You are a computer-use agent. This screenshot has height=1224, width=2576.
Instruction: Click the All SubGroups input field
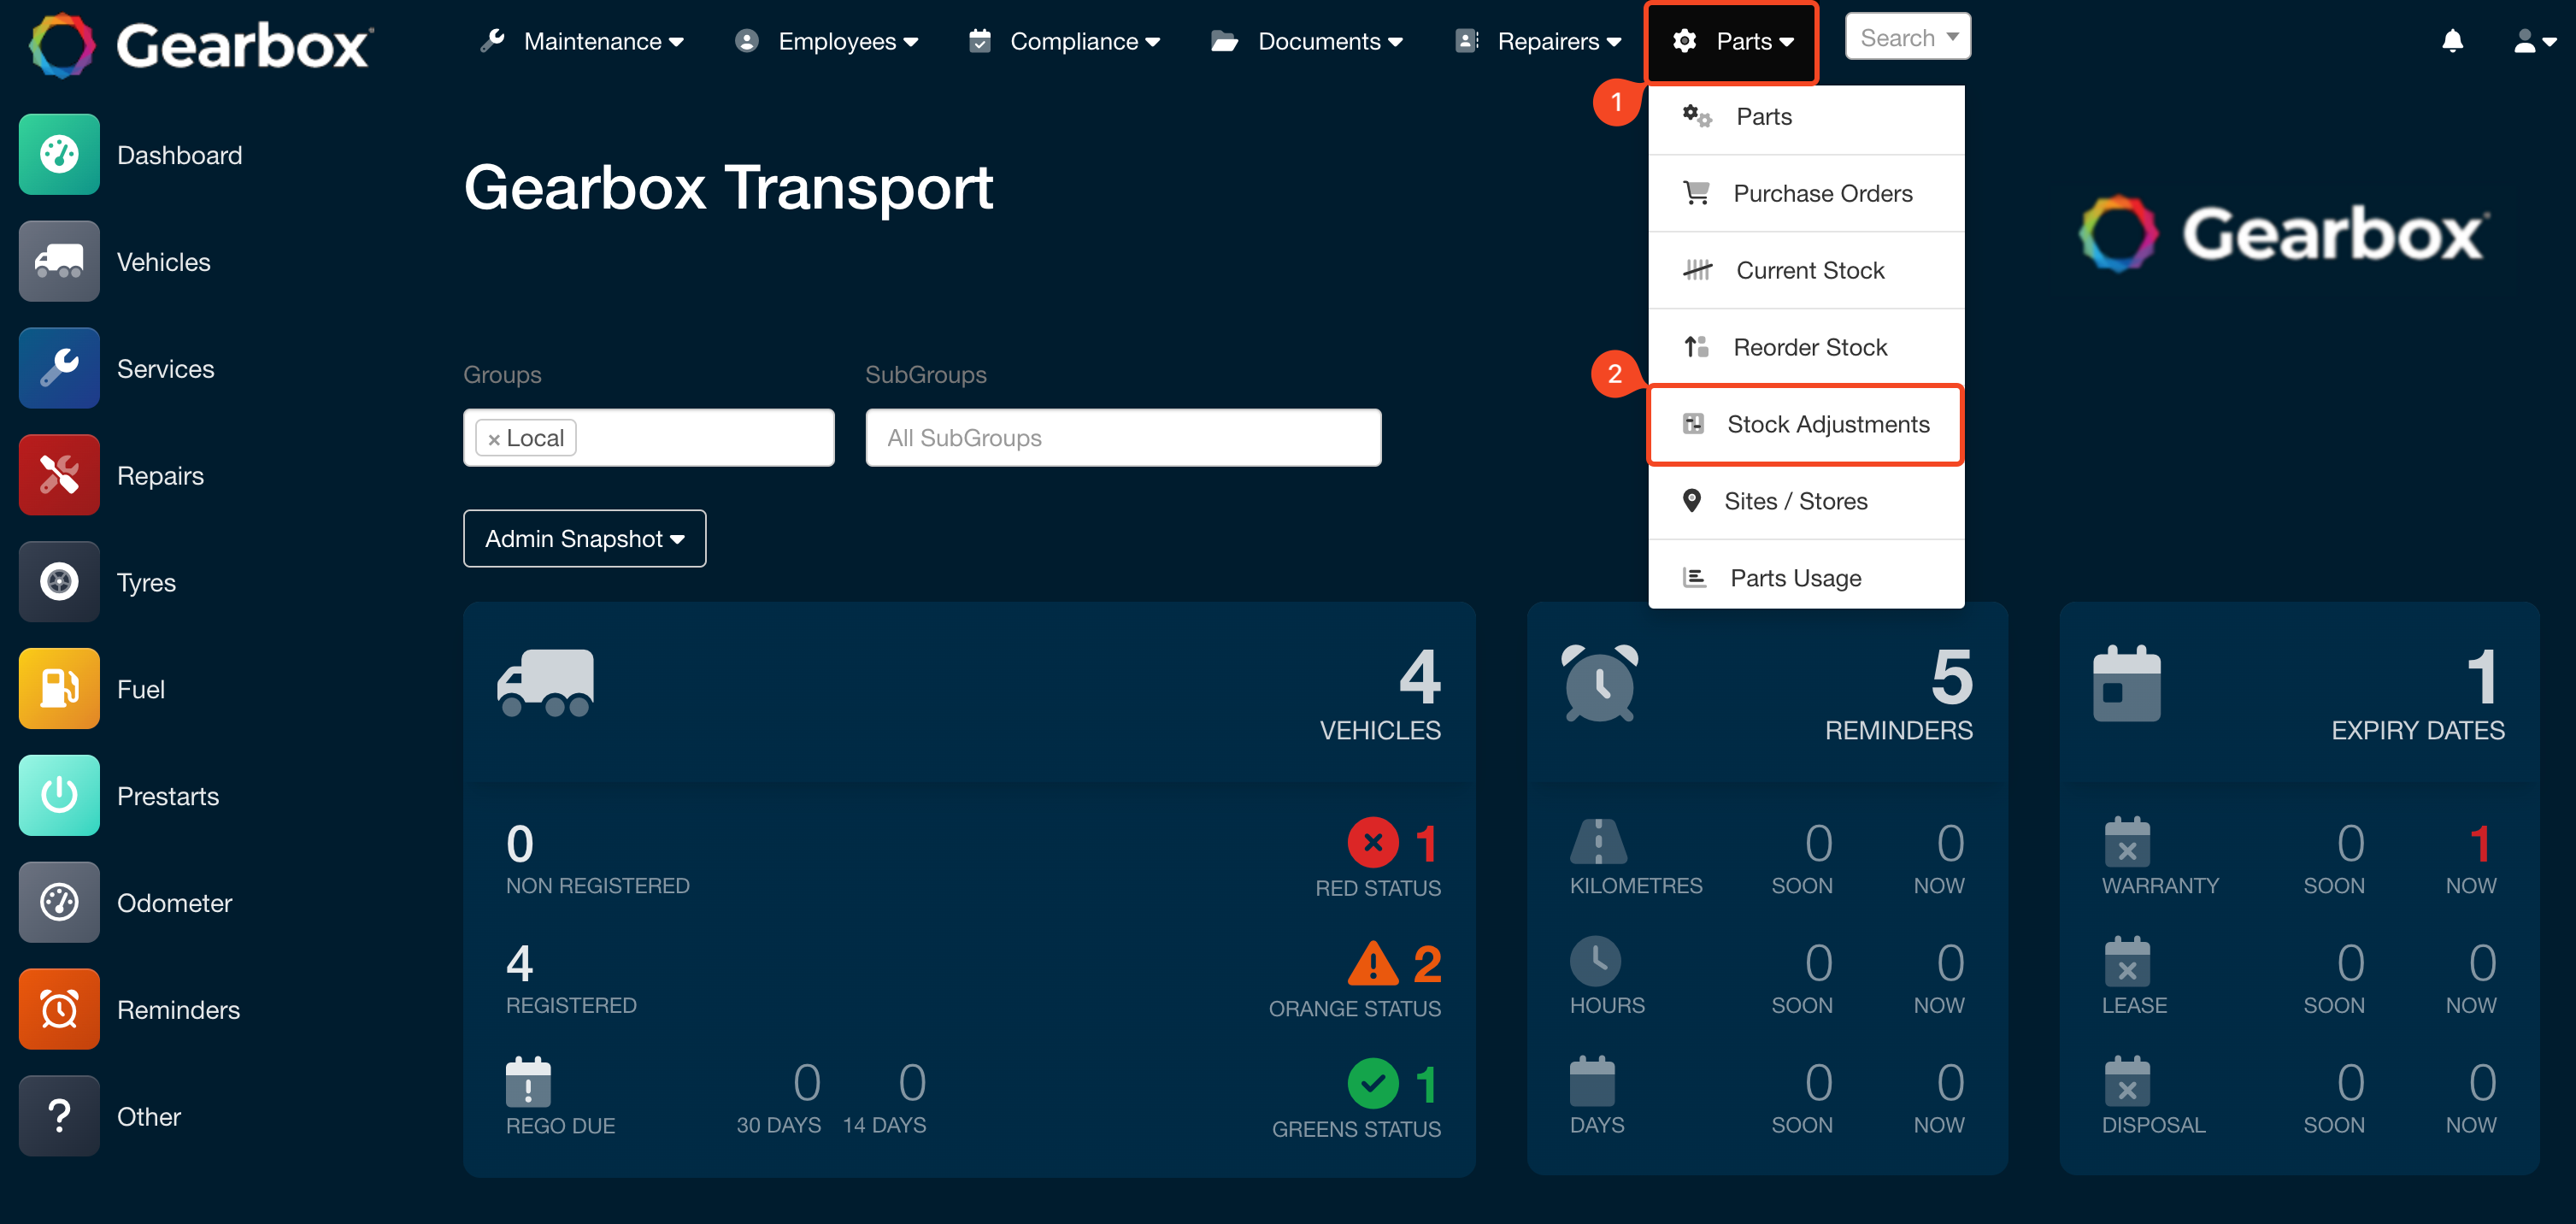point(1123,438)
